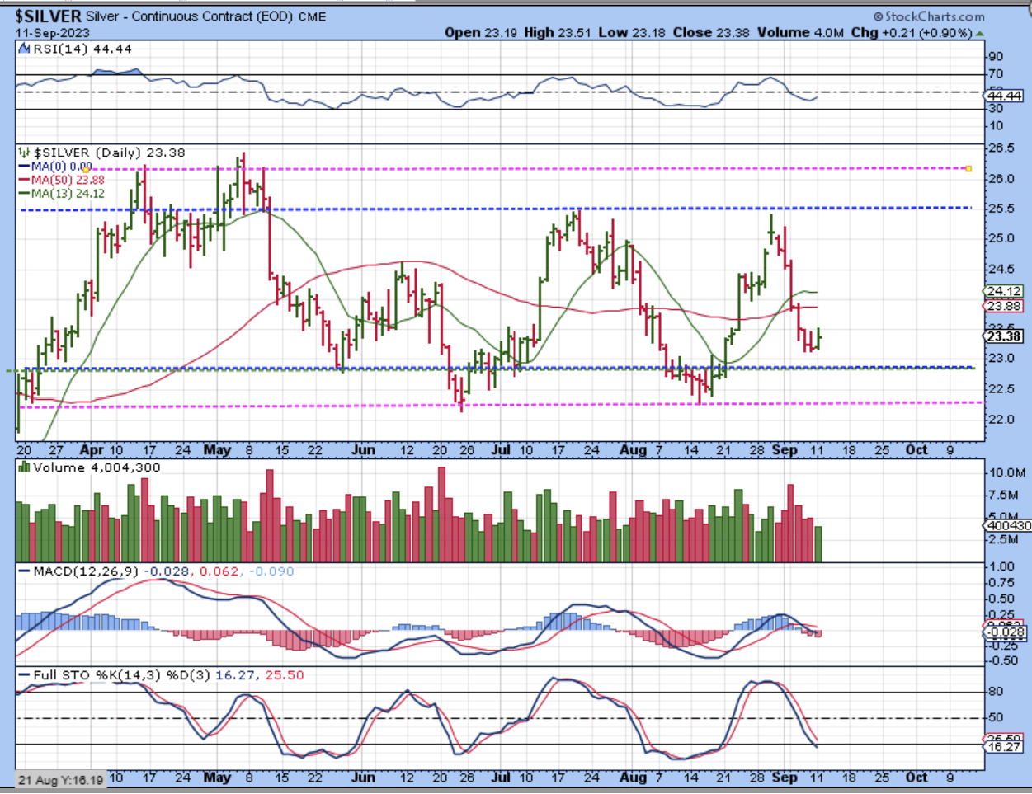This screenshot has height=794, width=1032.
Task: Click the '21 Aug Y:16.19' cursor readout
Action: tap(61, 780)
